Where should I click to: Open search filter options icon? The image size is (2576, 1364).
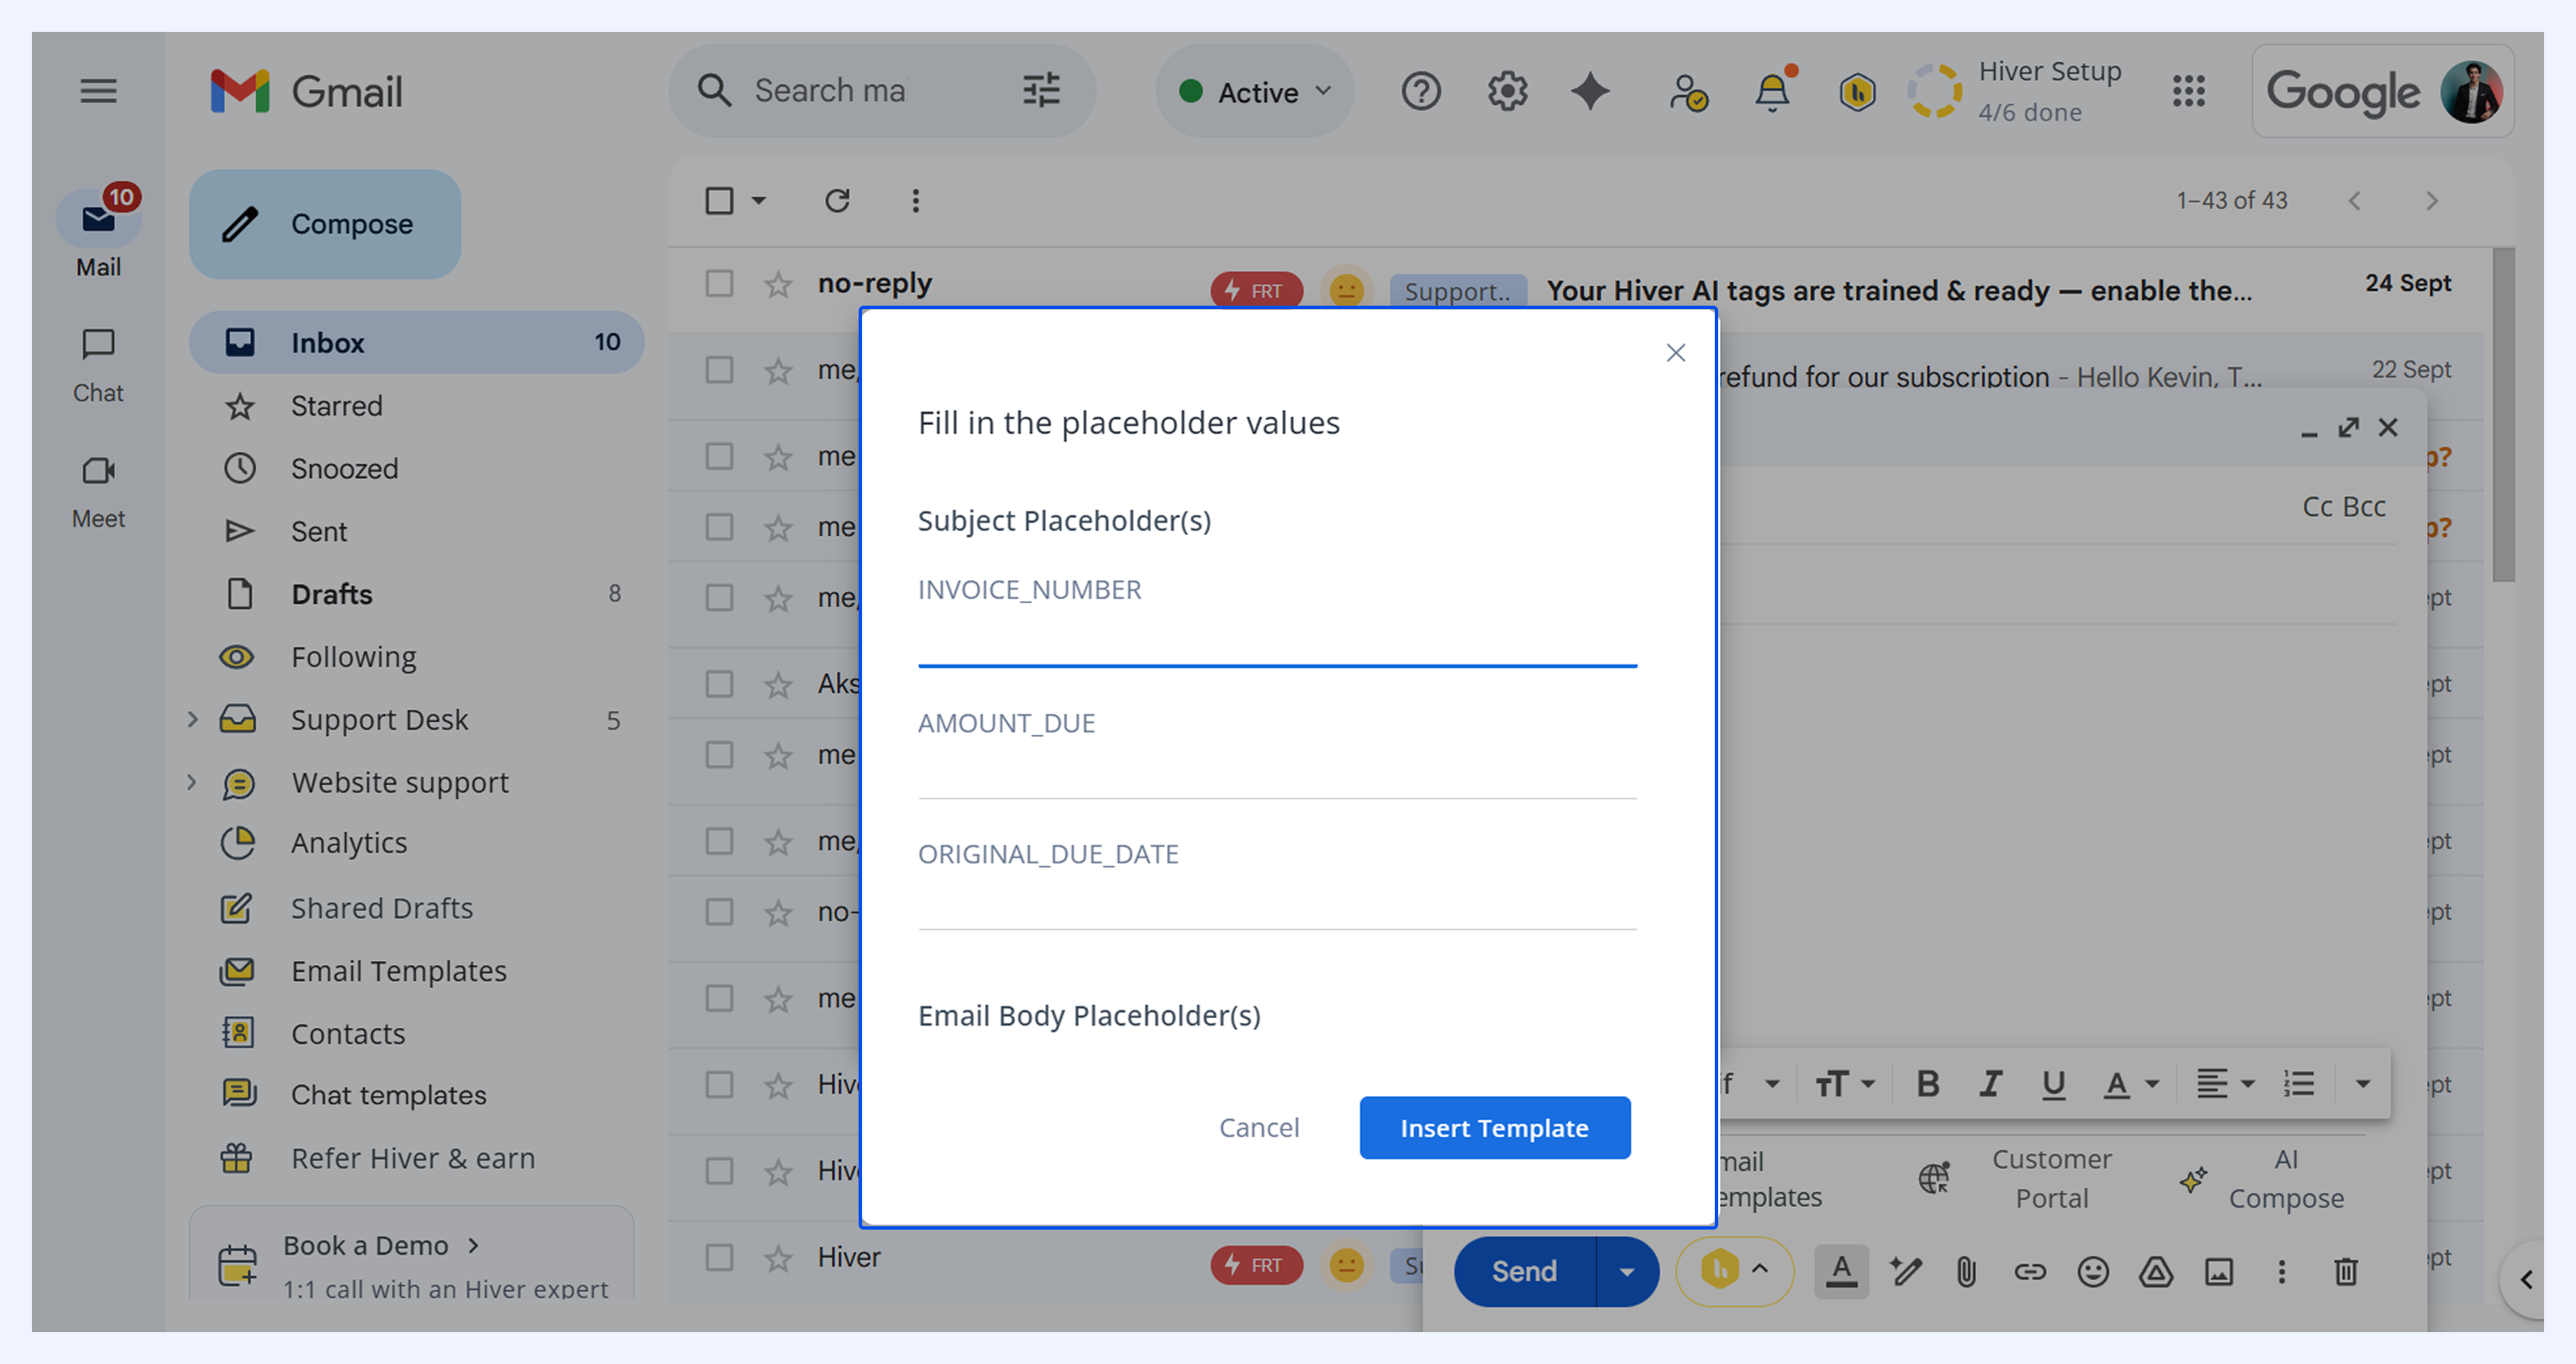(x=1041, y=90)
